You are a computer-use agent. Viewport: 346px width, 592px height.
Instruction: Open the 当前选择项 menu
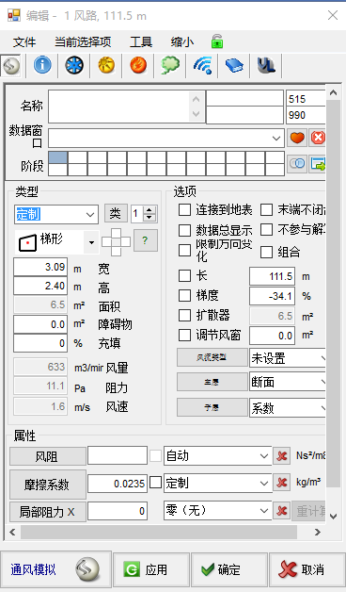(83, 41)
